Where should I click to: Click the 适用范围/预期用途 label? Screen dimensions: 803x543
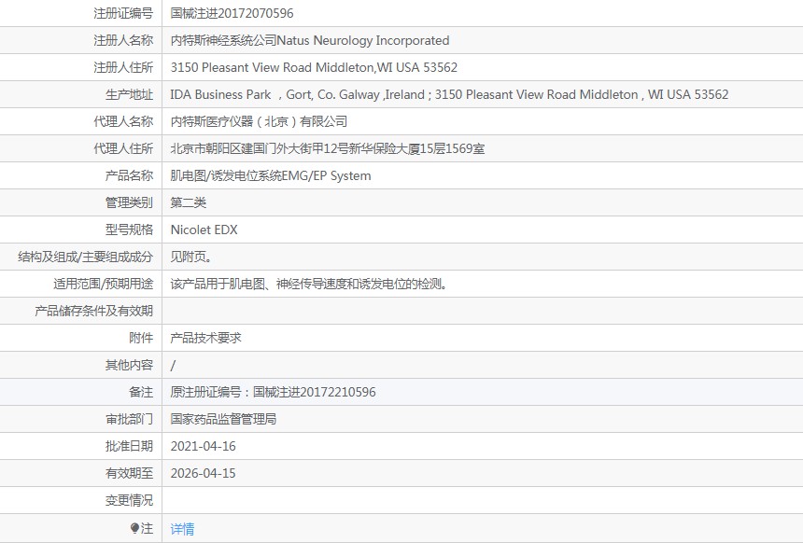point(104,284)
